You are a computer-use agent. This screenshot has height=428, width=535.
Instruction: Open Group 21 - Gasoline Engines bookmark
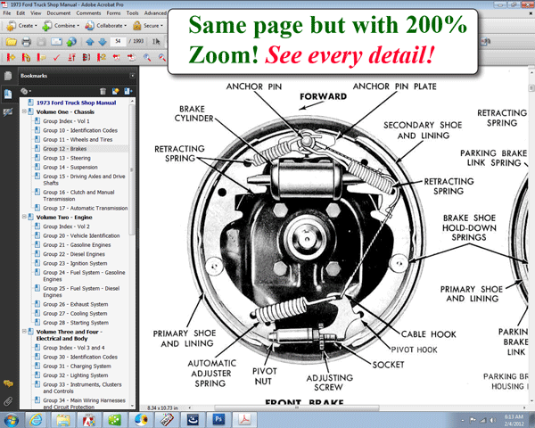(77, 244)
